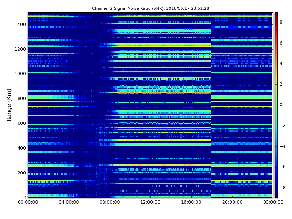Screen dimensions: 292x219
Task: Click the 800 range tick label
Action: tap(22, 99)
